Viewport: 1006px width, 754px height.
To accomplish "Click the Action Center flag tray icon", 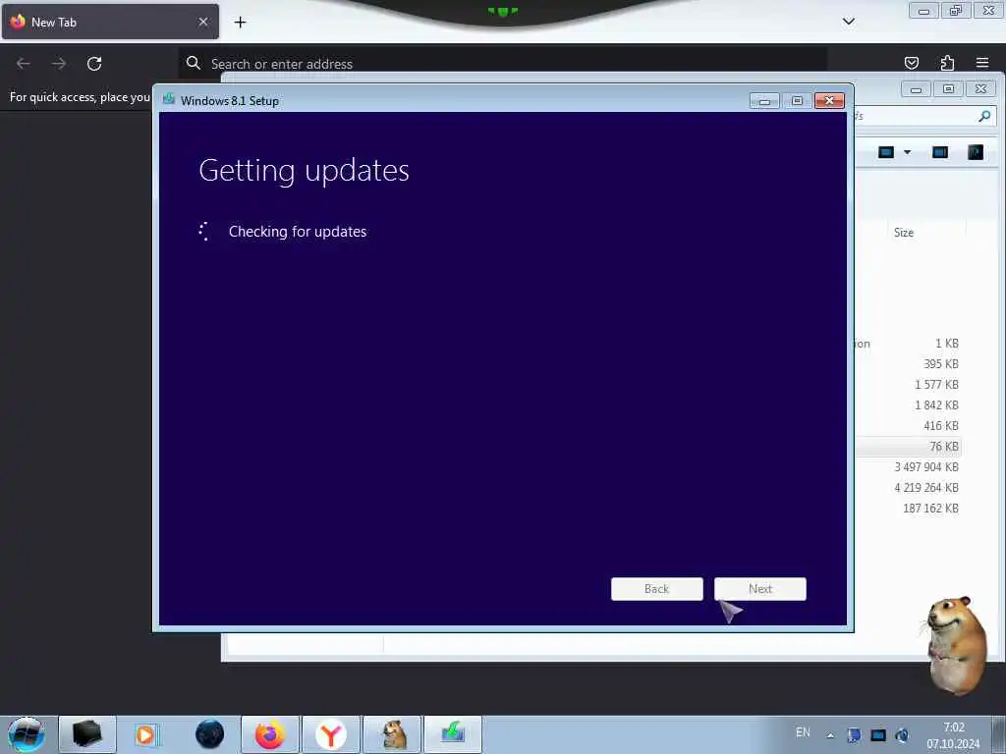I will pos(854,735).
